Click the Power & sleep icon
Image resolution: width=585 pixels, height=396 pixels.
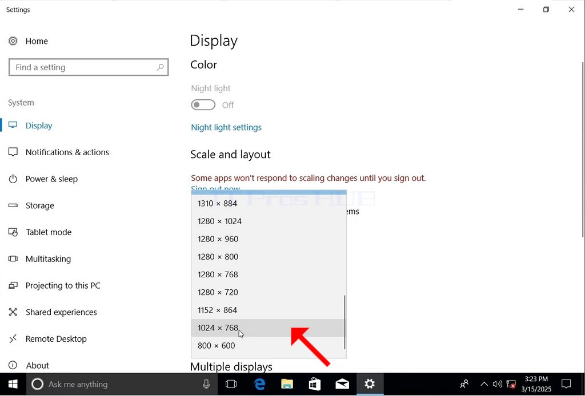(x=13, y=179)
